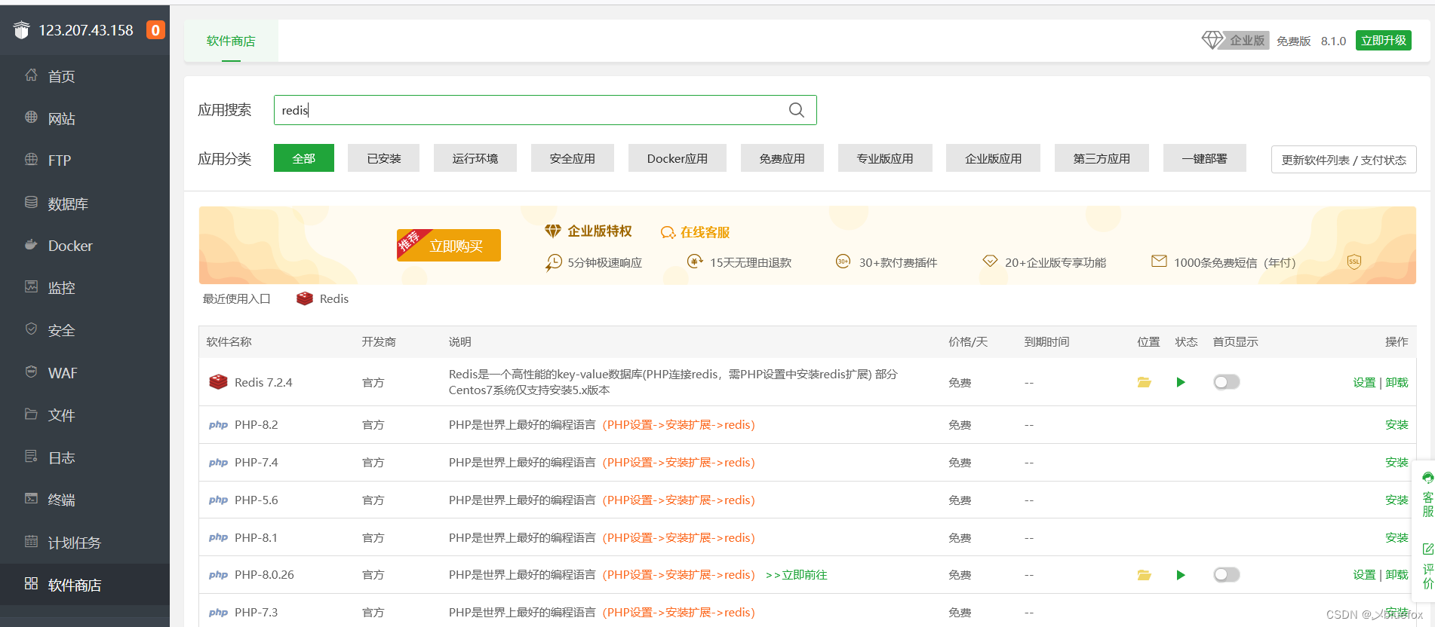
Task: Open 监控 in the sidebar
Action: point(85,288)
